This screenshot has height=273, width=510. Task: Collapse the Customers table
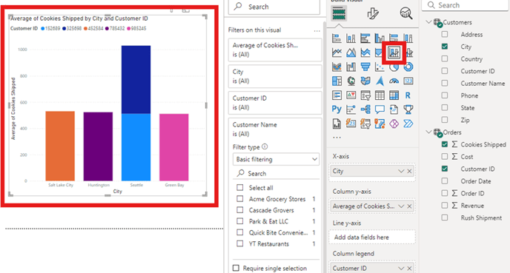(x=429, y=22)
